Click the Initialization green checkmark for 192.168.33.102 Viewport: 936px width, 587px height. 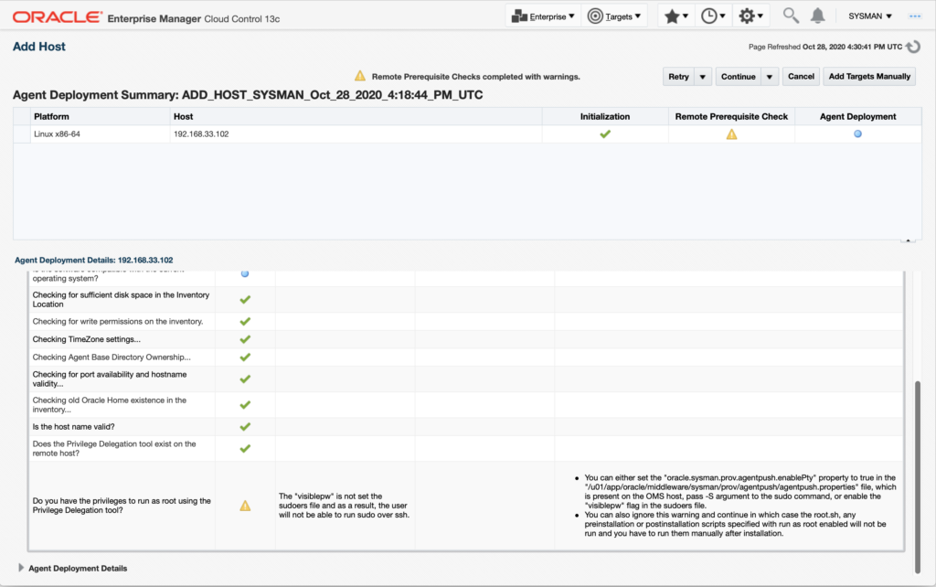pos(605,133)
